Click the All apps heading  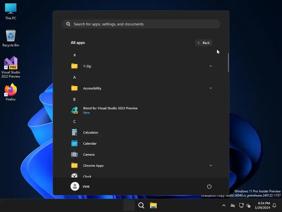[x=78, y=43]
